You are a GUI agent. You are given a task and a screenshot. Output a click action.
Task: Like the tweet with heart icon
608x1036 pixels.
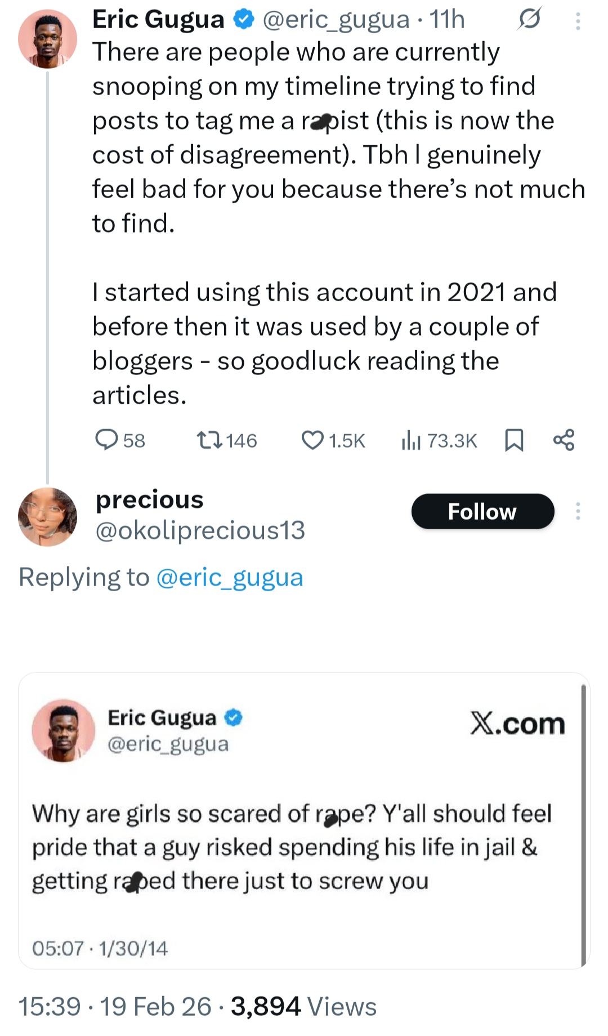point(313,440)
